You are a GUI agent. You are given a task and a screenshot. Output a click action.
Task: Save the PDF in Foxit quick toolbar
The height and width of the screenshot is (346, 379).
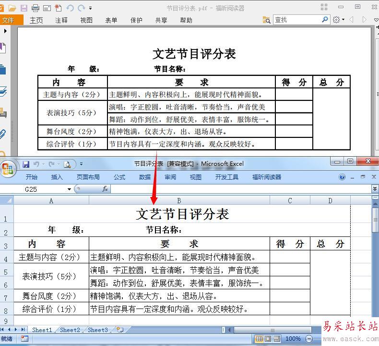[24, 8]
